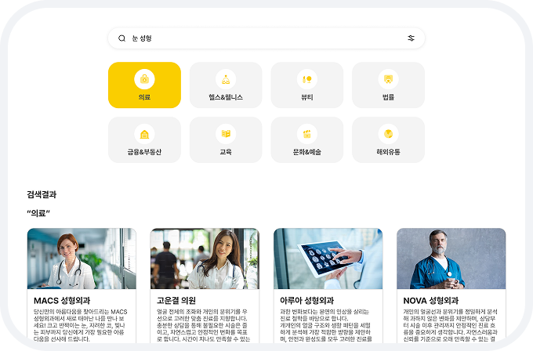The image size is (533, 351).
Task: Choose the 교육 category label
Action: [x=226, y=152]
